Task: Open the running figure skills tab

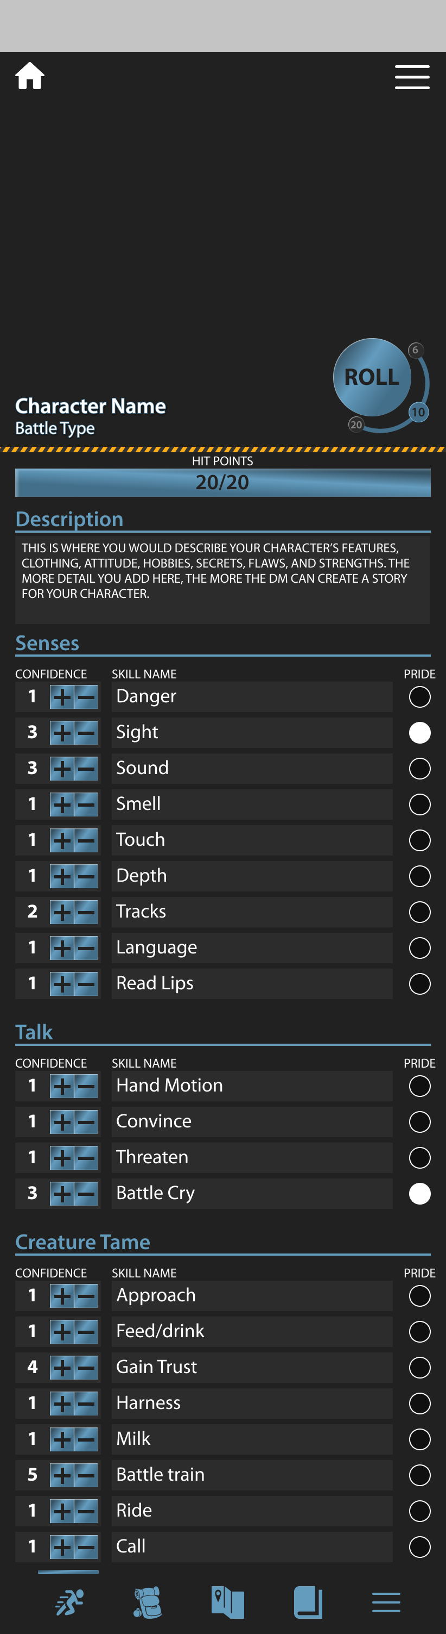Action: coord(69,1601)
